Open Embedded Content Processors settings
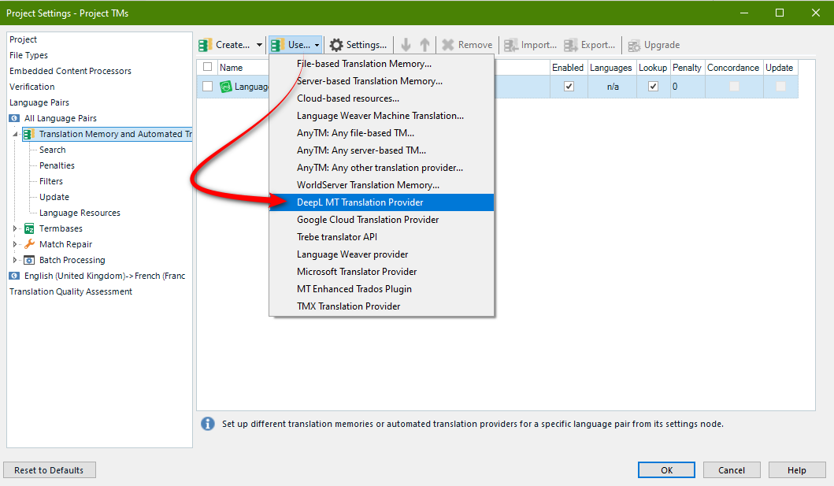This screenshot has height=486, width=834. tap(70, 71)
